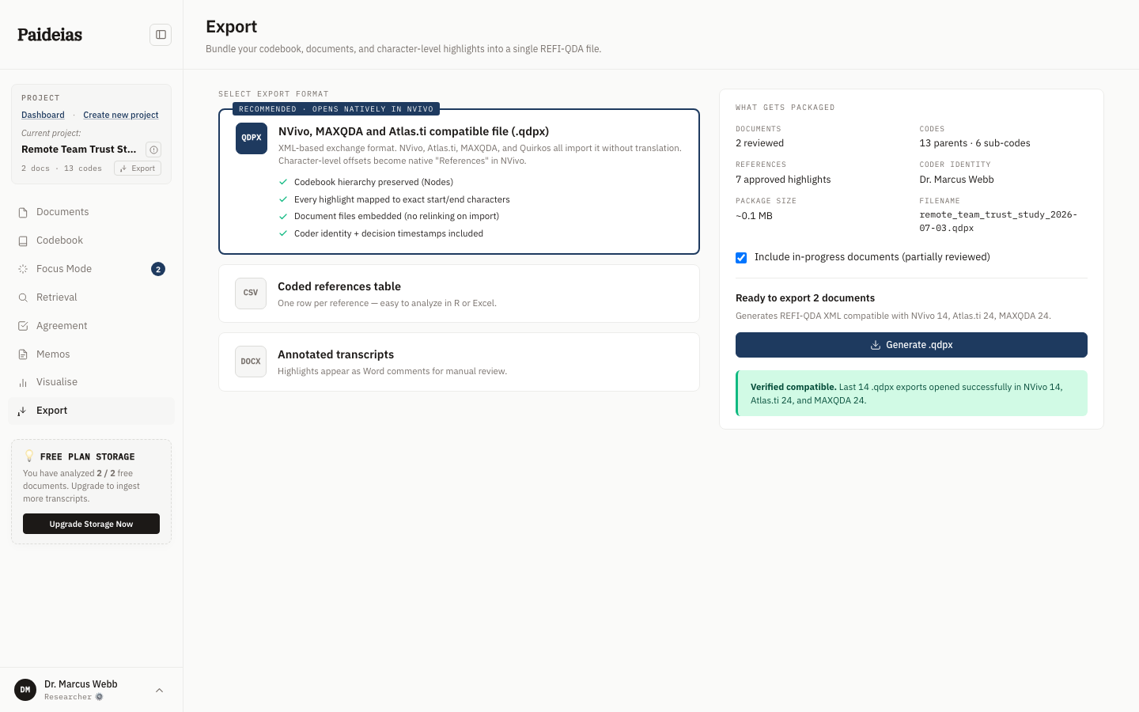Click the Verified compatible notice
Viewport: 1139px width, 712px height.
911,393
